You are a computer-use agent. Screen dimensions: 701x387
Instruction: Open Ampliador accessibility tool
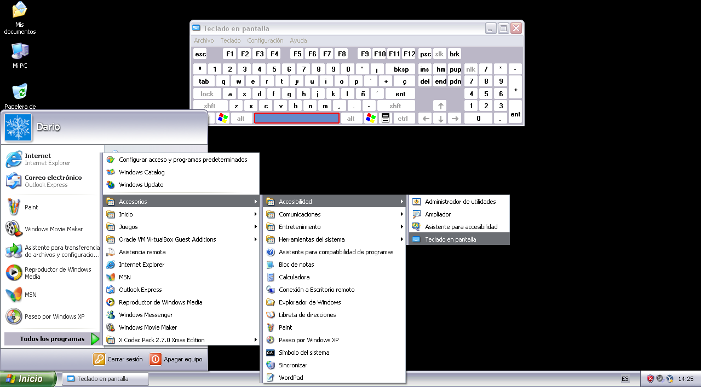459,214
